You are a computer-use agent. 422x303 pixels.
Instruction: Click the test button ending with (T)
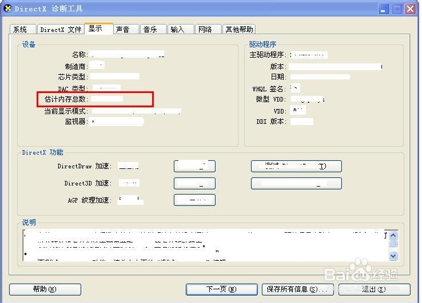[296, 166]
